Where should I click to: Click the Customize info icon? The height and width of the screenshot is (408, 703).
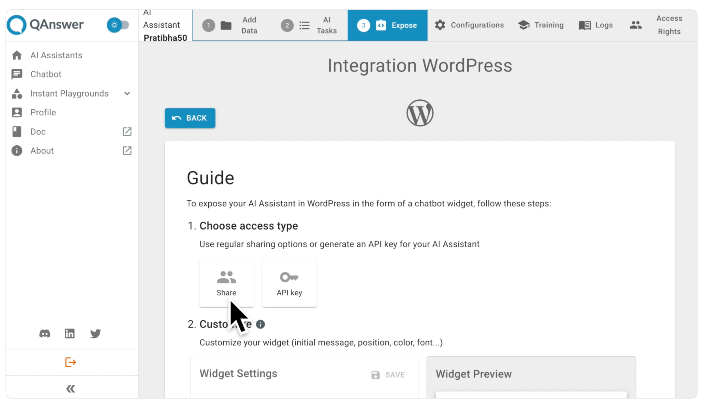coord(260,324)
